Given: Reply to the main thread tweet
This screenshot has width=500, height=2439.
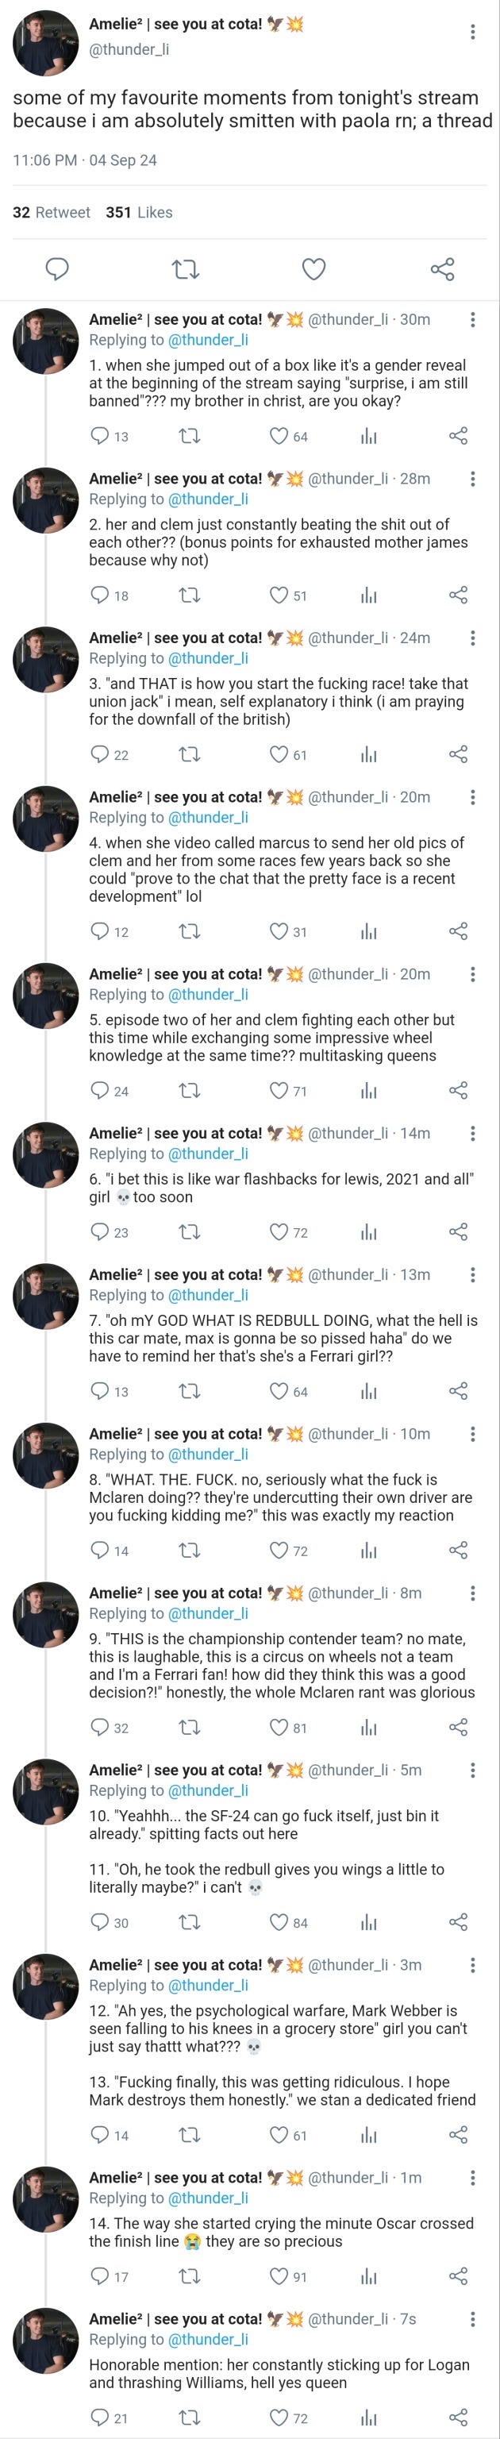Looking at the screenshot, I should click(x=58, y=269).
